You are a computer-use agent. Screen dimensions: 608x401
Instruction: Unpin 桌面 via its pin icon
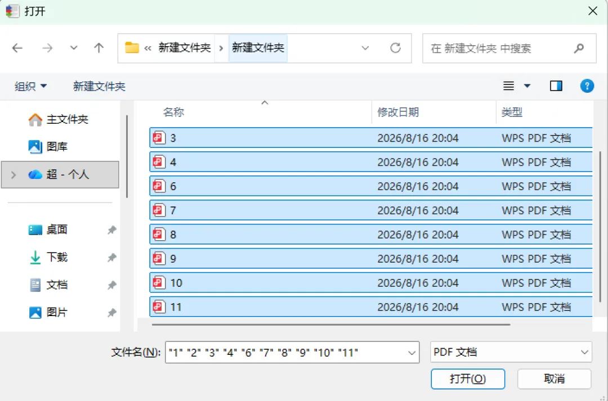(x=111, y=230)
